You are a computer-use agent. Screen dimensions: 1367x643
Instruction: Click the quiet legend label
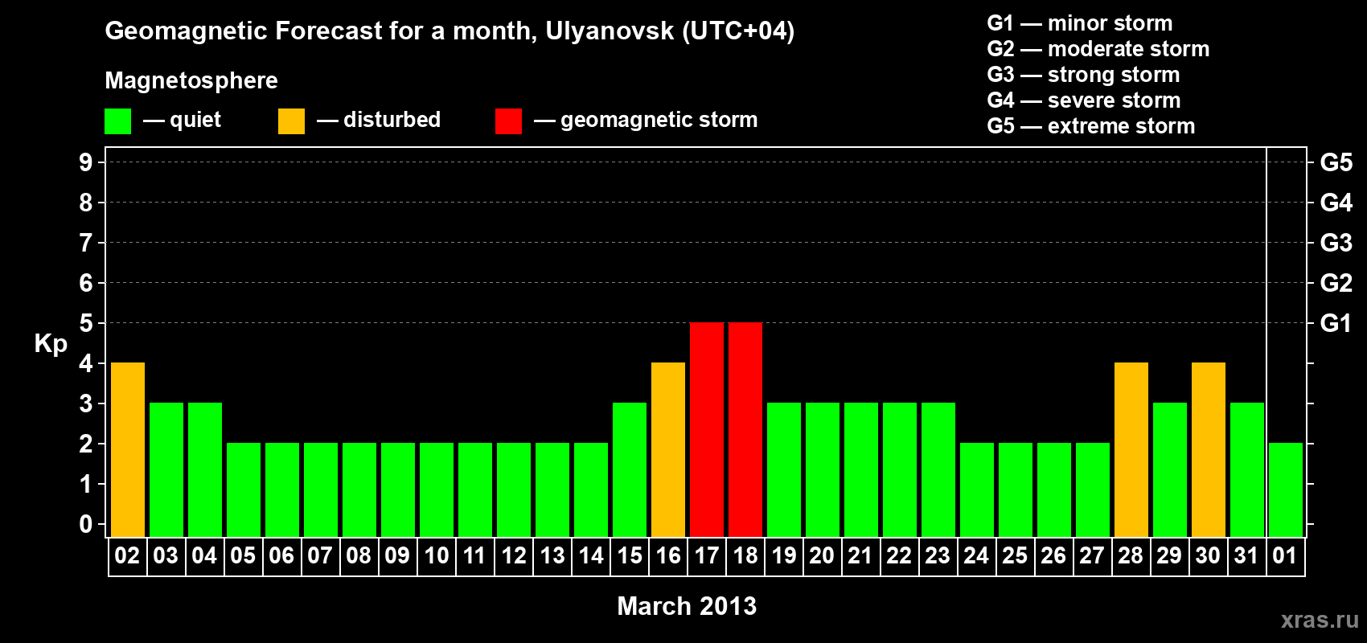[195, 121]
